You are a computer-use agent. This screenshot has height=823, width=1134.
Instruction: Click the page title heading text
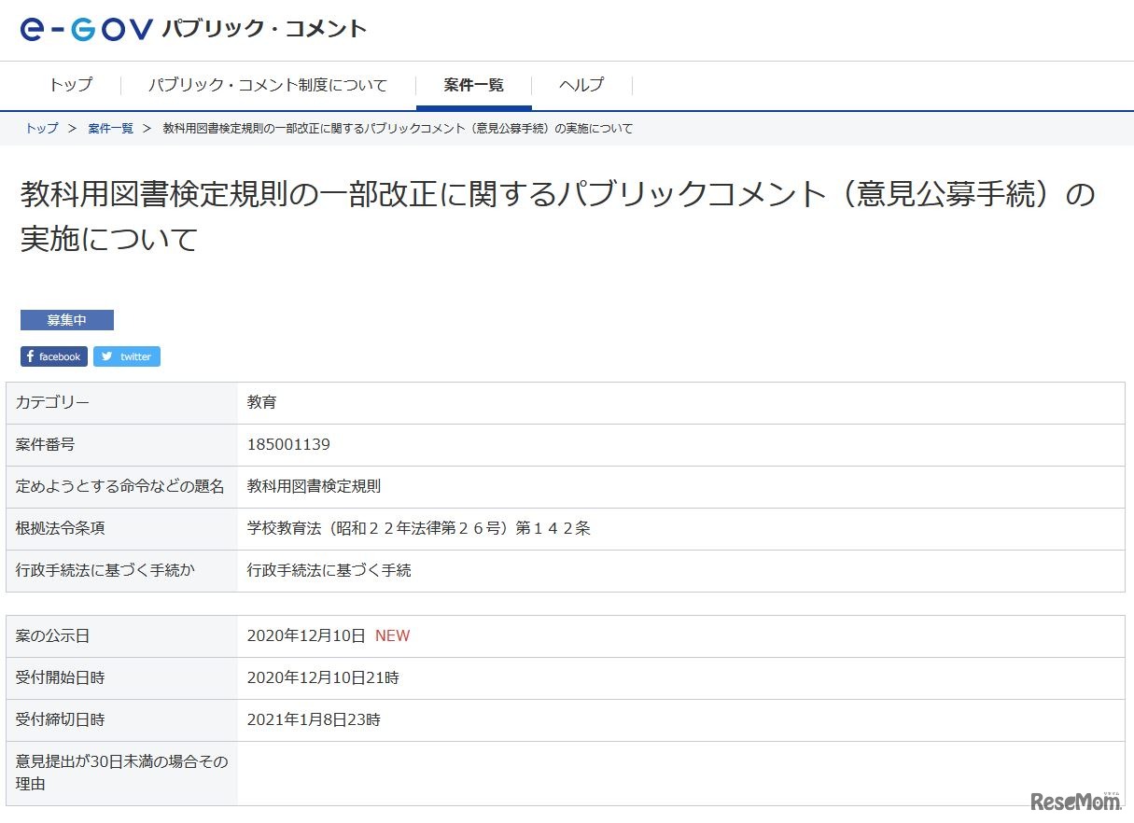click(557, 216)
